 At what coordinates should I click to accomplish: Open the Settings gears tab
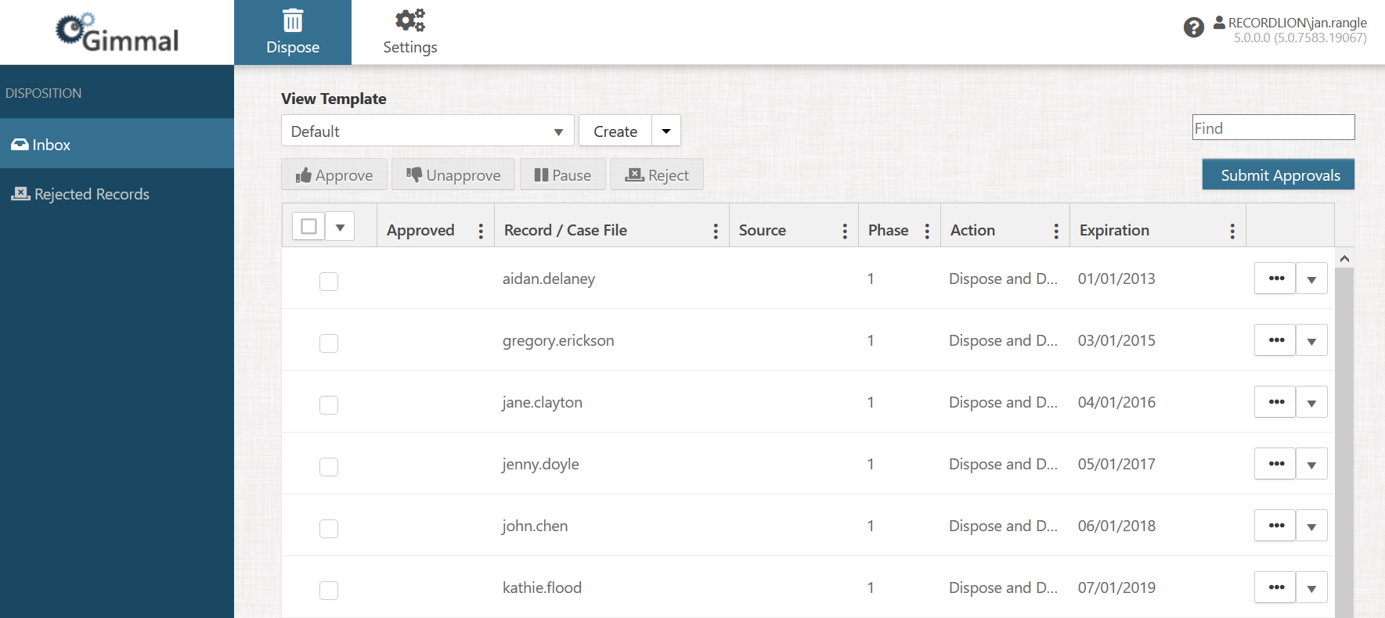[409, 33]
